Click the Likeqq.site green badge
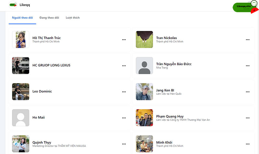 pos(245,7)
